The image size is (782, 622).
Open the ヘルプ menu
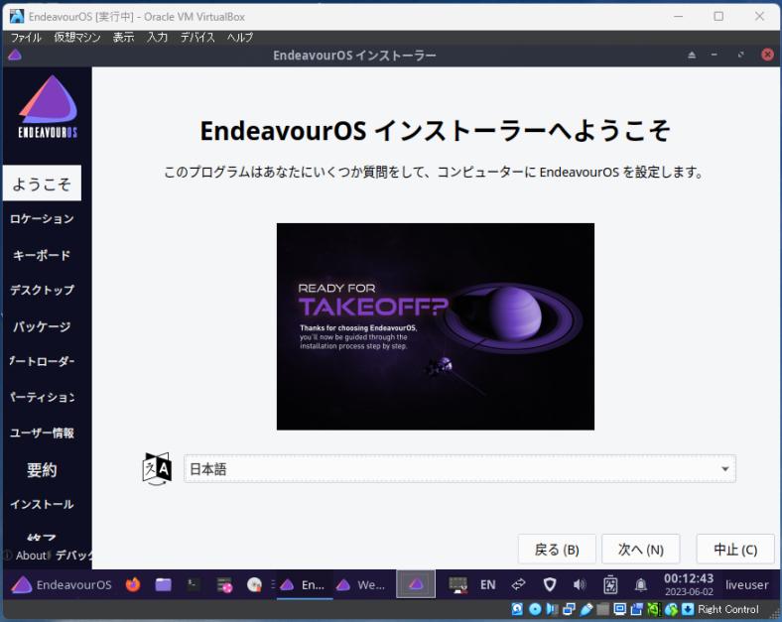240,38
